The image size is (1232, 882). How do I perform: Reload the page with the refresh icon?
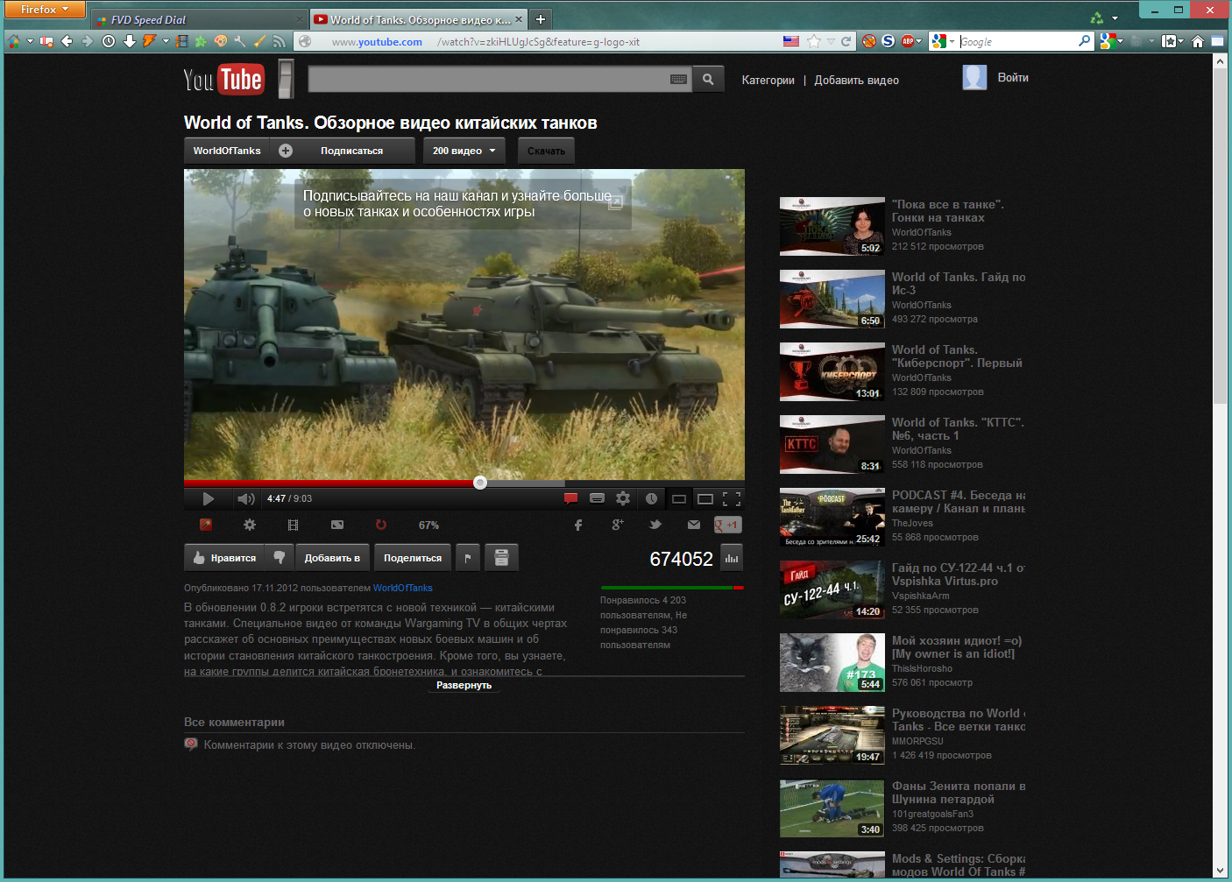(x=846, y=41)
